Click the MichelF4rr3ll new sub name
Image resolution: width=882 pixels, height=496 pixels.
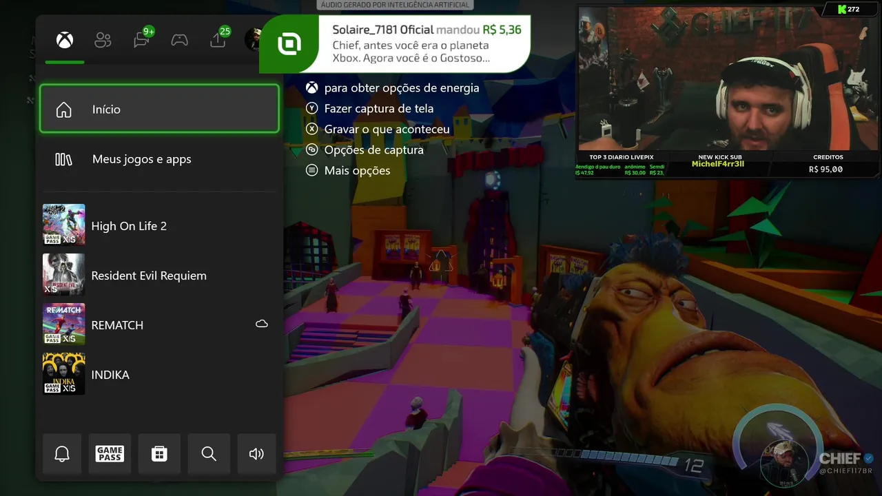point(718,165)
